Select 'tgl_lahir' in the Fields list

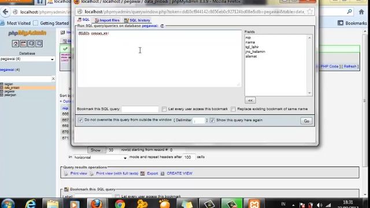[252, 47]
